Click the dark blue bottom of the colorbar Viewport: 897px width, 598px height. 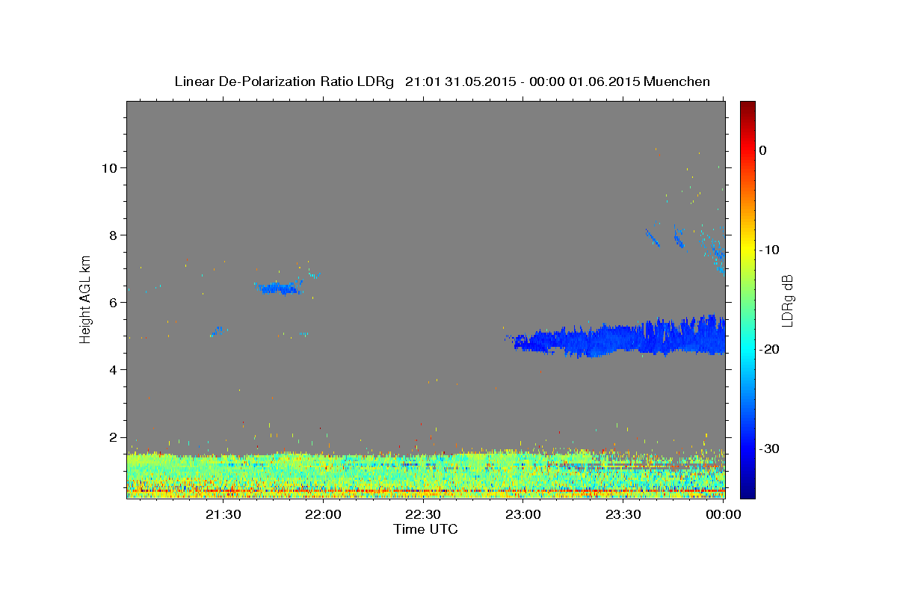coord(747,490)
